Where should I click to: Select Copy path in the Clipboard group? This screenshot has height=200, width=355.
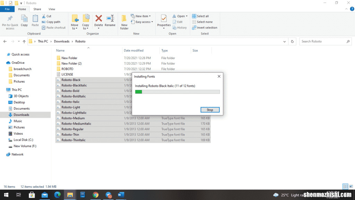(x=51, y=22)
